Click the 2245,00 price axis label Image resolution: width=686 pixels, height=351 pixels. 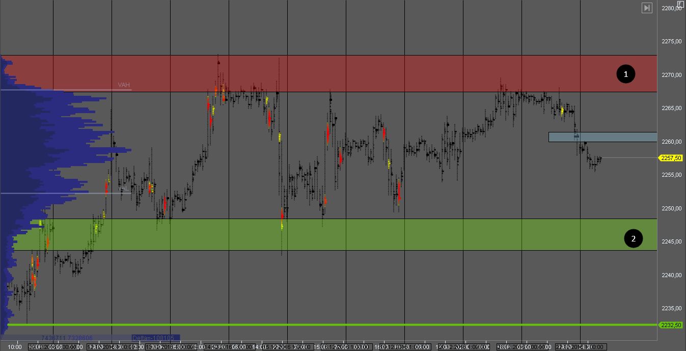click(671, 241)
